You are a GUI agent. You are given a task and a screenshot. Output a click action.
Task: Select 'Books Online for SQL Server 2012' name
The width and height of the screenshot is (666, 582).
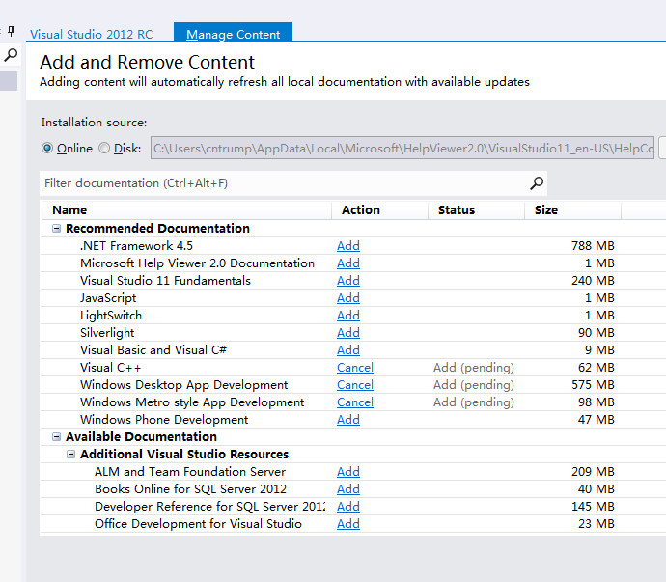point(190,489)
